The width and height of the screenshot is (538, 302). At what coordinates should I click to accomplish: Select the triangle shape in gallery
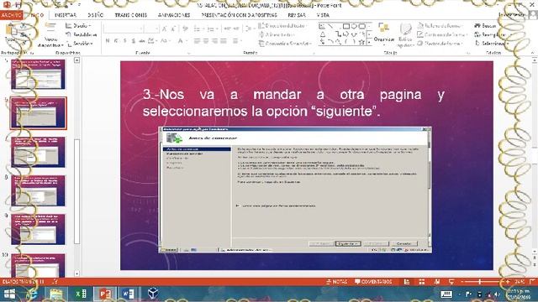click(x=323, y=34)
